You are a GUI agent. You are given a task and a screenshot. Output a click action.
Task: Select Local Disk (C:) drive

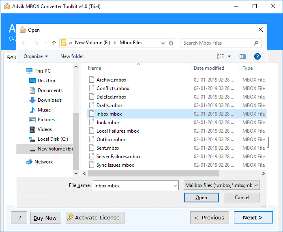coord(49,139)
